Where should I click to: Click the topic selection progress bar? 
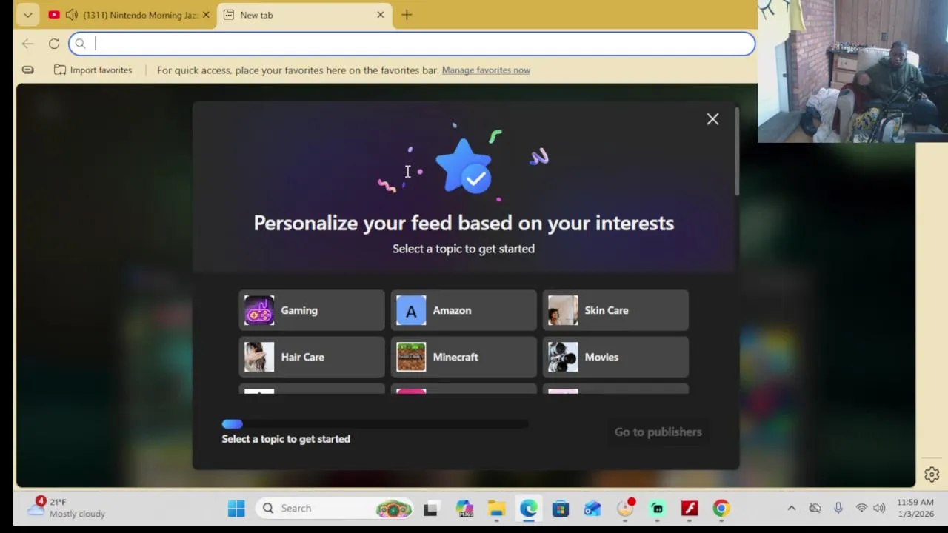(x=375, y=424)
